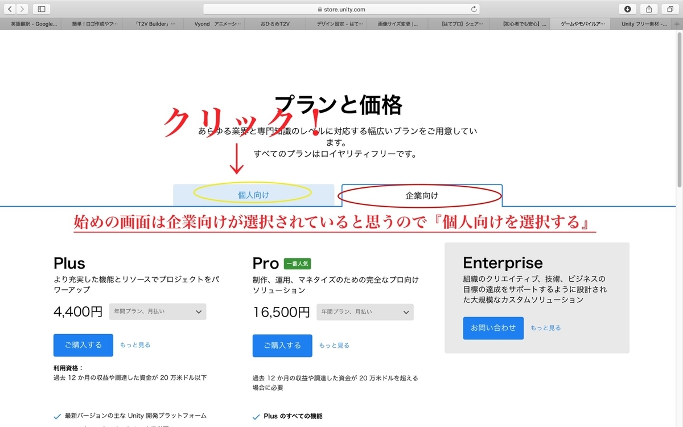This screenshot has width=683, height=427.
Task: Reload the page using the refresh icon
Action: pyautogui.click(x=474, y=9)
